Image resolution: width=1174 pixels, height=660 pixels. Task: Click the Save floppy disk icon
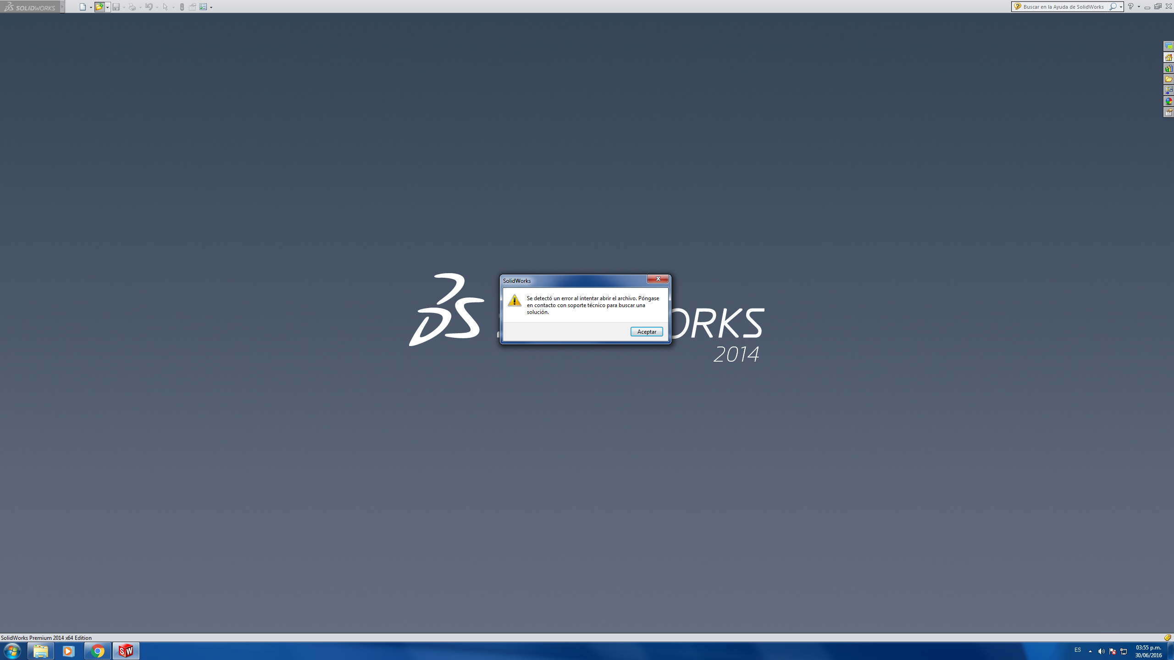pos(116,7)
